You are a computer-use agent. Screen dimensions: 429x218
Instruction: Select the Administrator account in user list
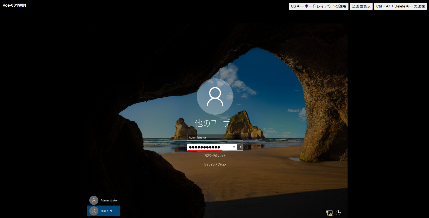click(x=103, y=200)
